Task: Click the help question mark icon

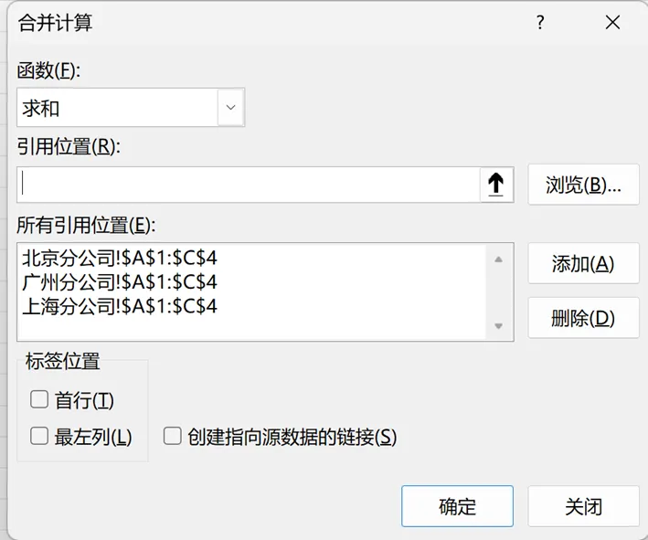Action: [x=540, y=23]
